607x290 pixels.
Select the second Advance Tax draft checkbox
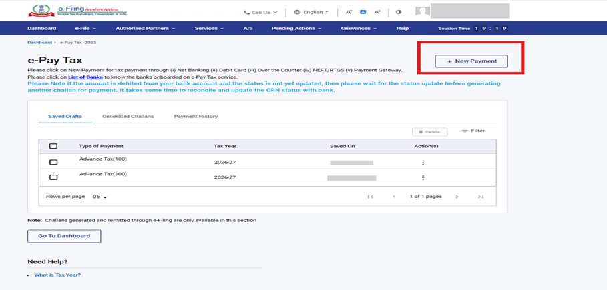point(53,177)
